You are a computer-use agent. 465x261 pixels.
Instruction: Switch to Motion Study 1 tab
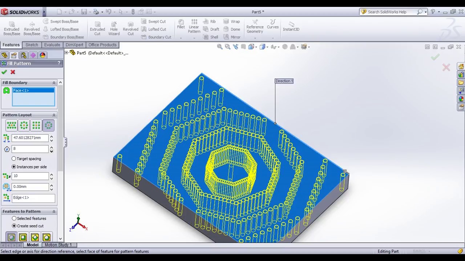tap(58, 245)
